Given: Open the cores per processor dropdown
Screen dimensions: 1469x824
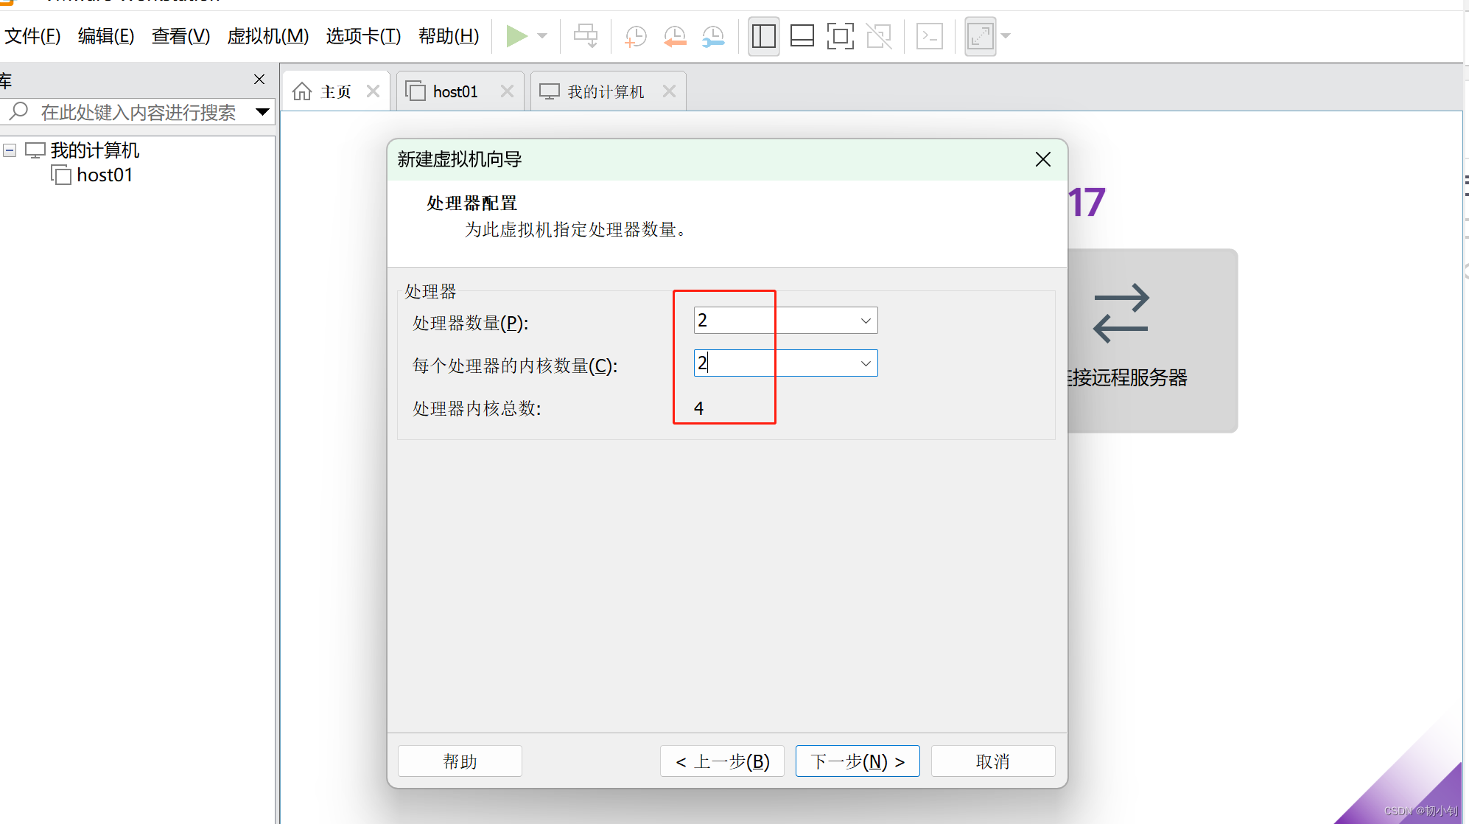Looking at the screenshot, I should pyautogui.click(x=866, y=363).
